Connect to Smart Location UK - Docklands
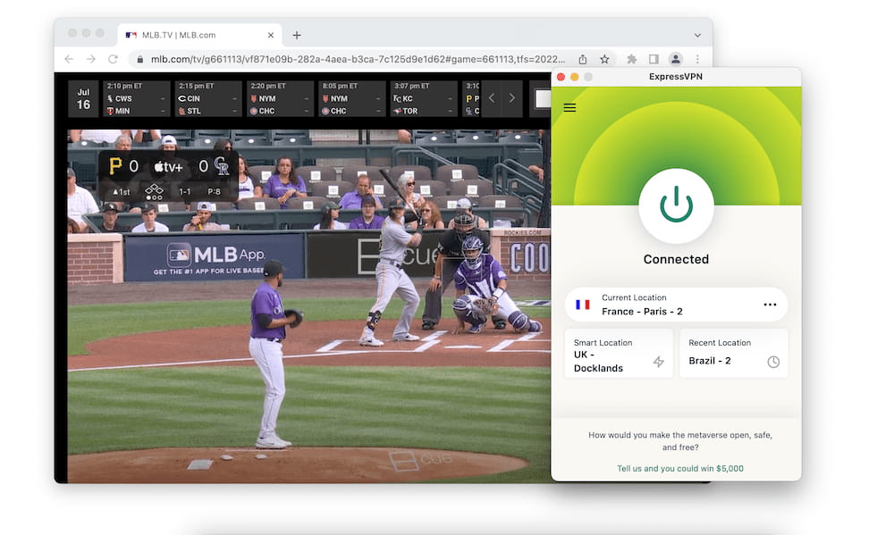894x535 pixels. 619,354
